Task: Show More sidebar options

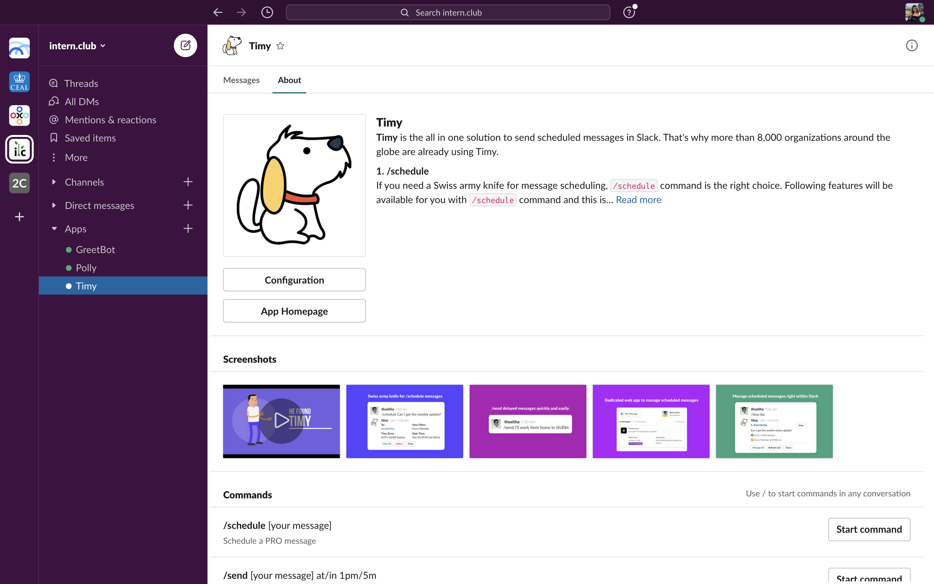Action: (x=123, y=158)
